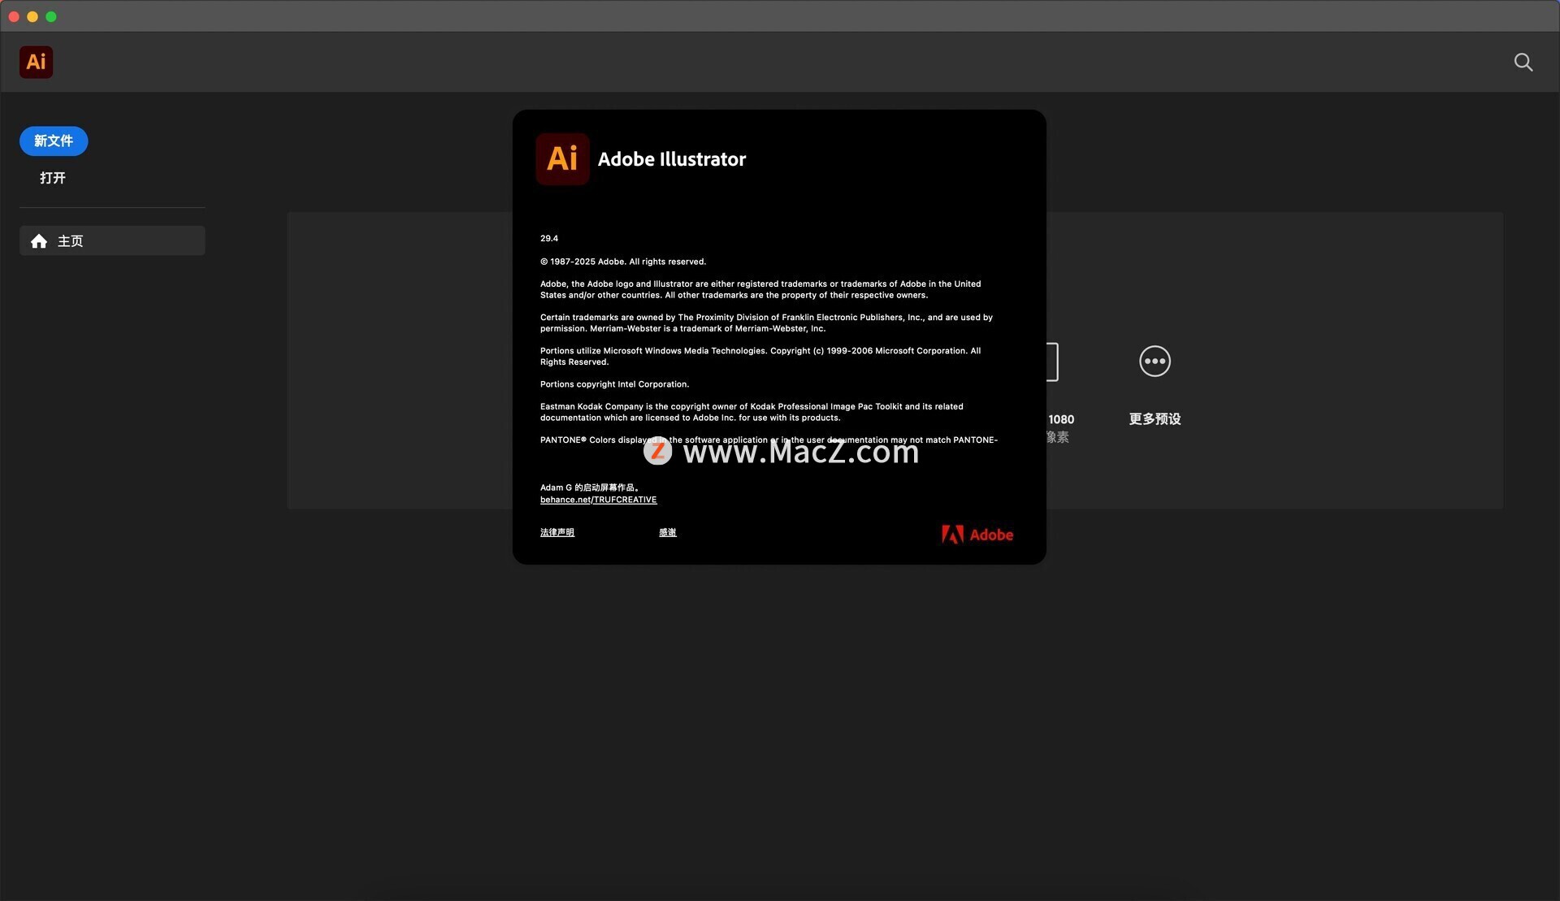Viewport: 1560px width, 901px height.
Task: Maximize the window with green button
Action: point(51,16)
